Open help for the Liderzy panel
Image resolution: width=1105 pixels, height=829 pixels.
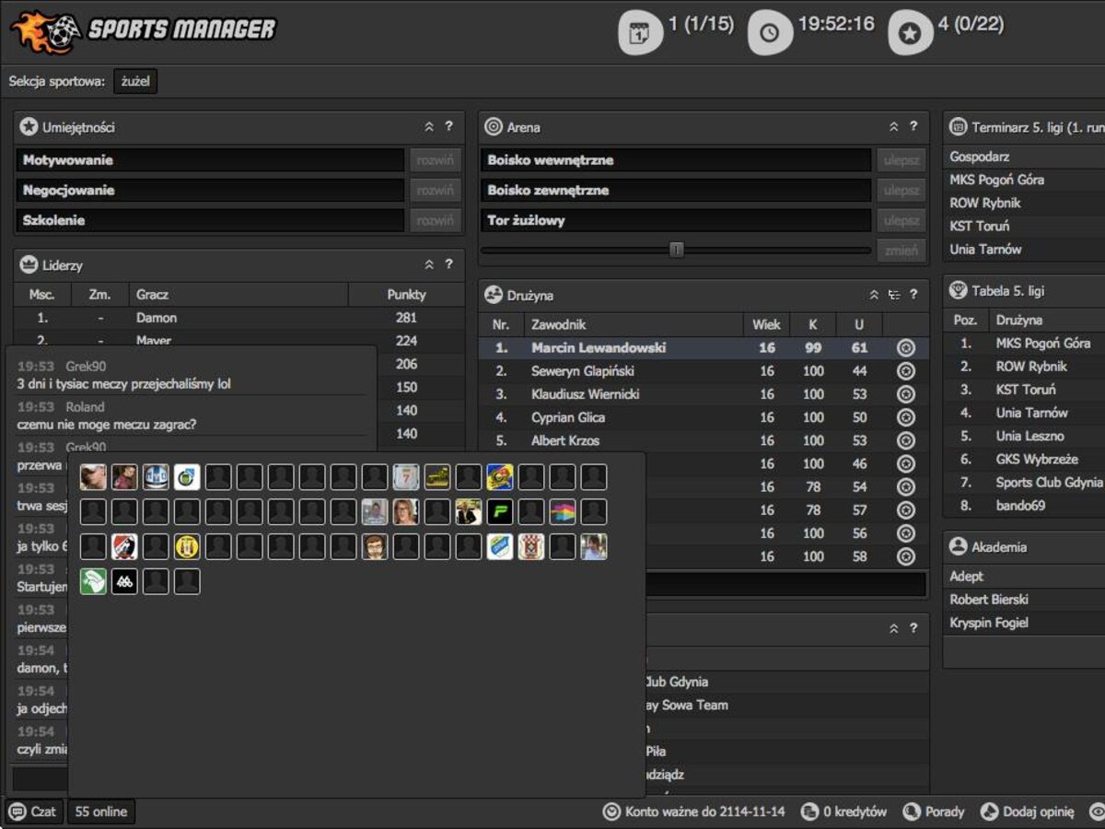448,264
